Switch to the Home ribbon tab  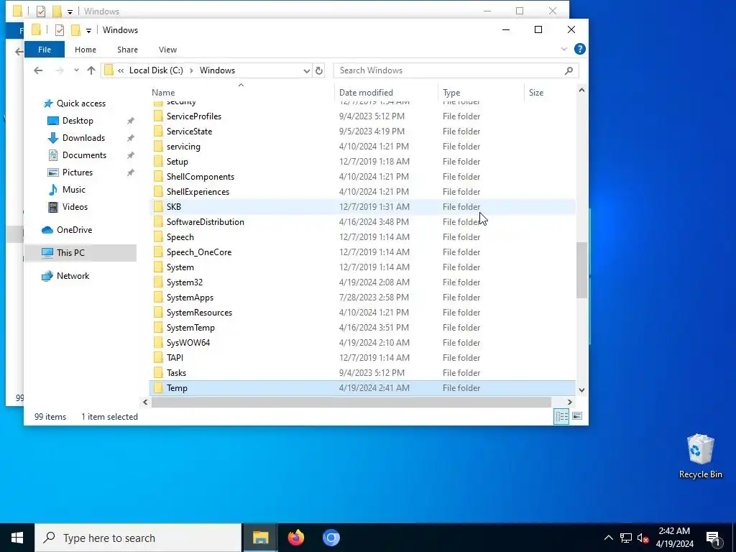[85, 50]
